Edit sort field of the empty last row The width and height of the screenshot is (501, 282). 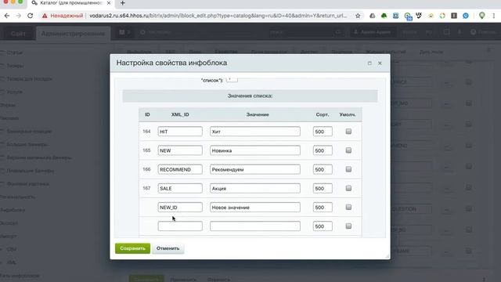coord(323,226)
